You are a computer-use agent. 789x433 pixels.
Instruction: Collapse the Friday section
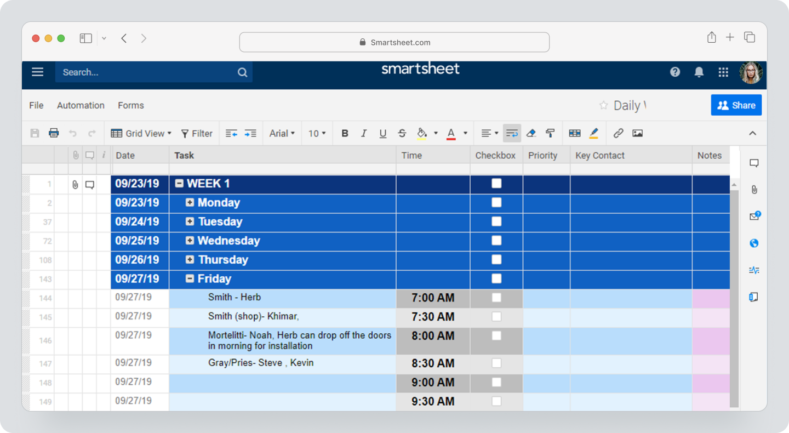coord(189,278)
